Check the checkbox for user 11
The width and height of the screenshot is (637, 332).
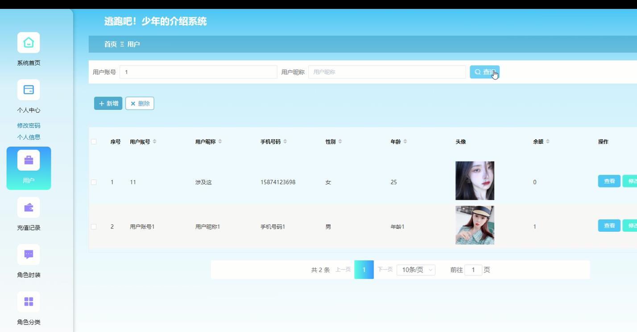pos(94,182)
